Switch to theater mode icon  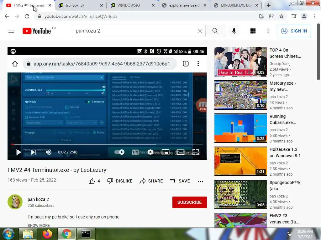click(x=181, y=152)
